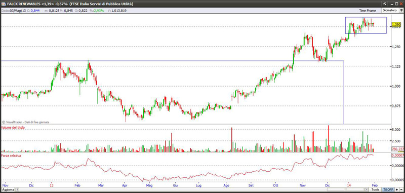Click the Data:03/Mag/13 field

click(x=14, y=11)
